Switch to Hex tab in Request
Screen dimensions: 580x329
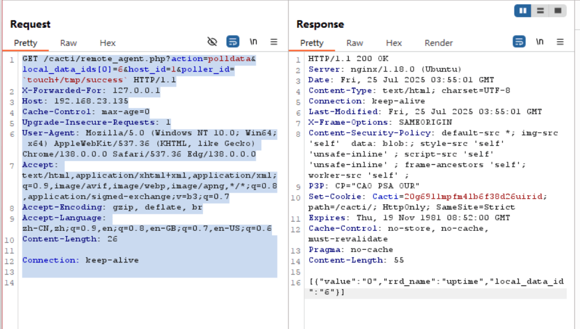(x=107, y=43)
